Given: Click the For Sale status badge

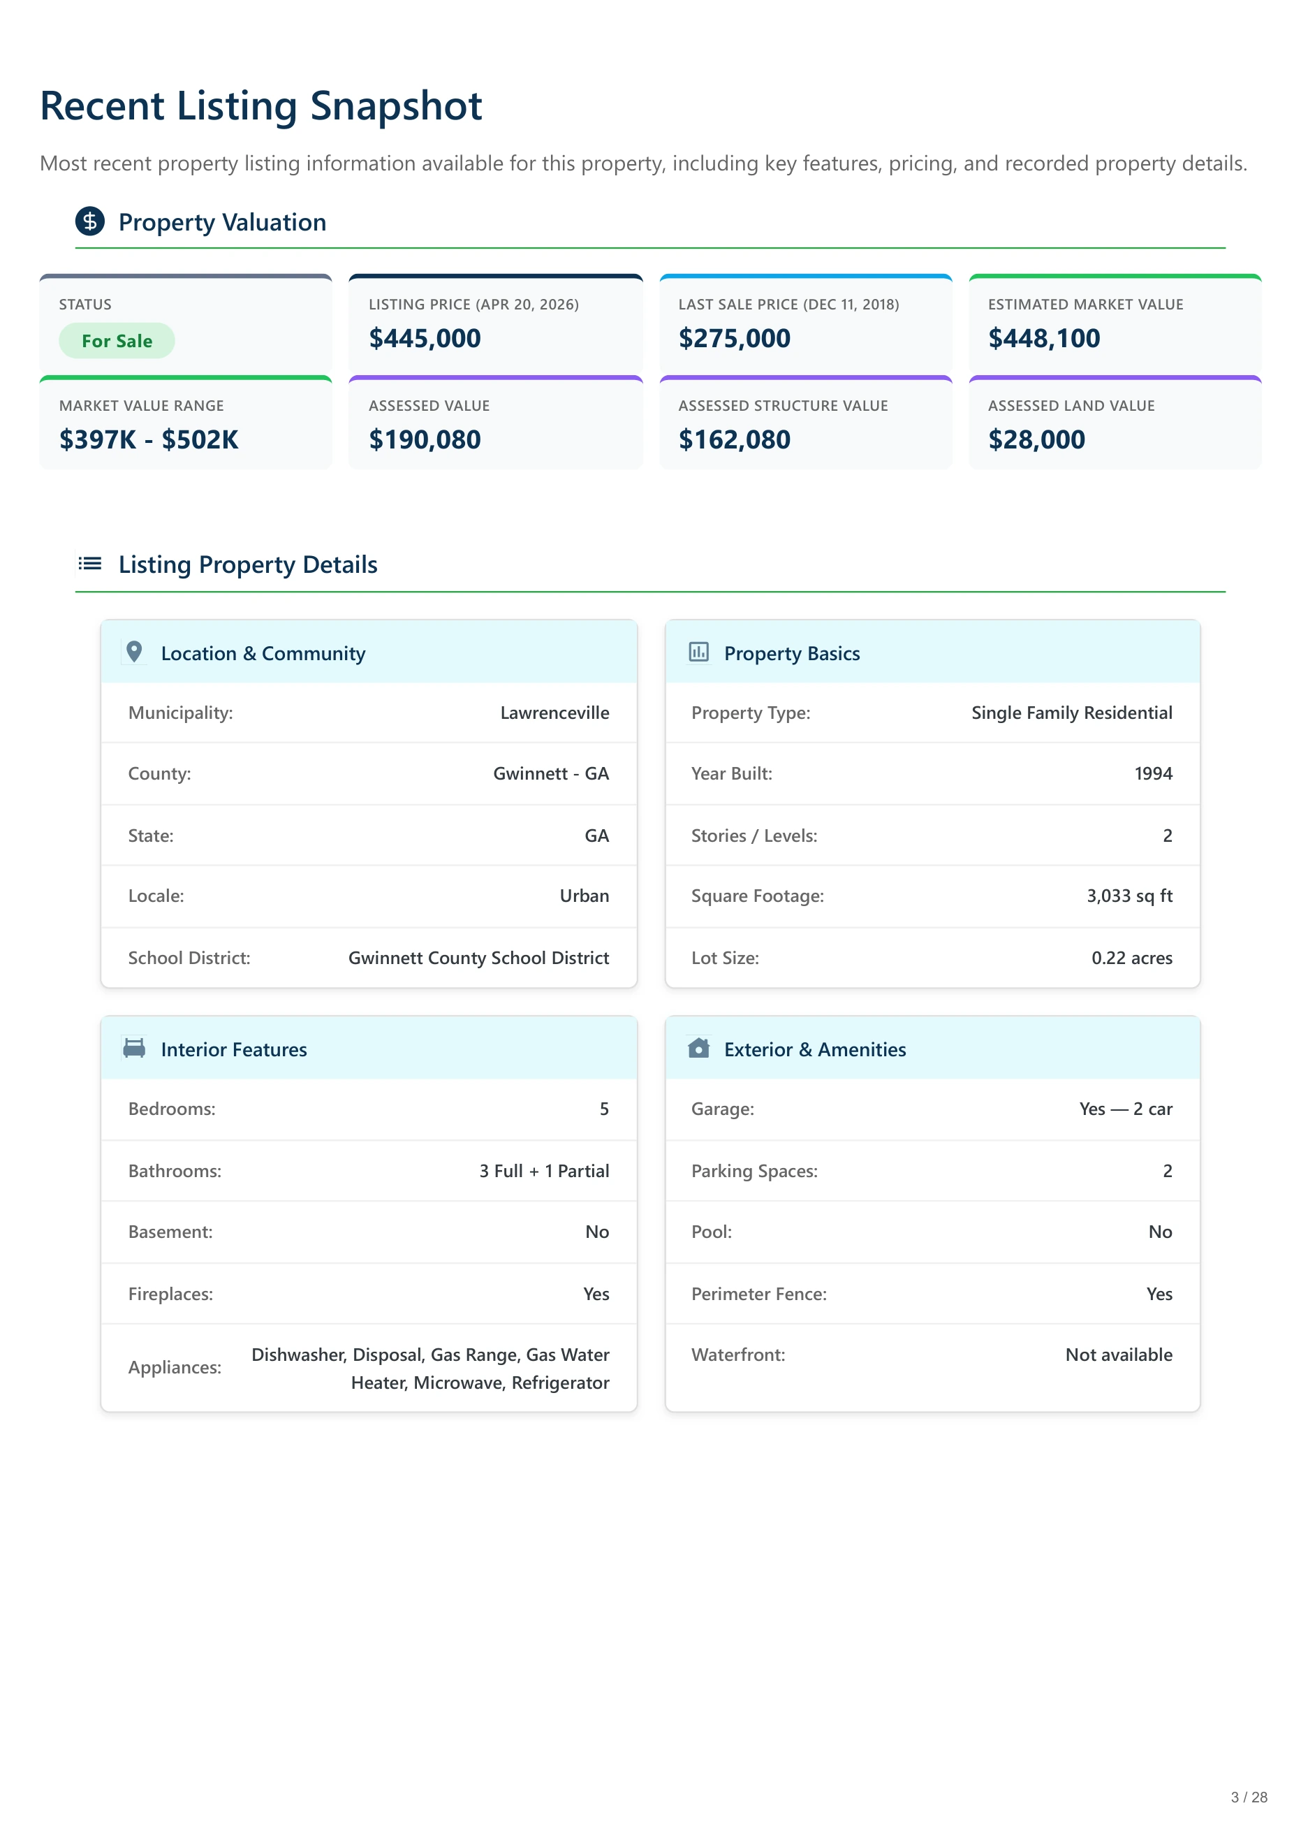Looking at the screenshot, I should (x=117, y=340).
